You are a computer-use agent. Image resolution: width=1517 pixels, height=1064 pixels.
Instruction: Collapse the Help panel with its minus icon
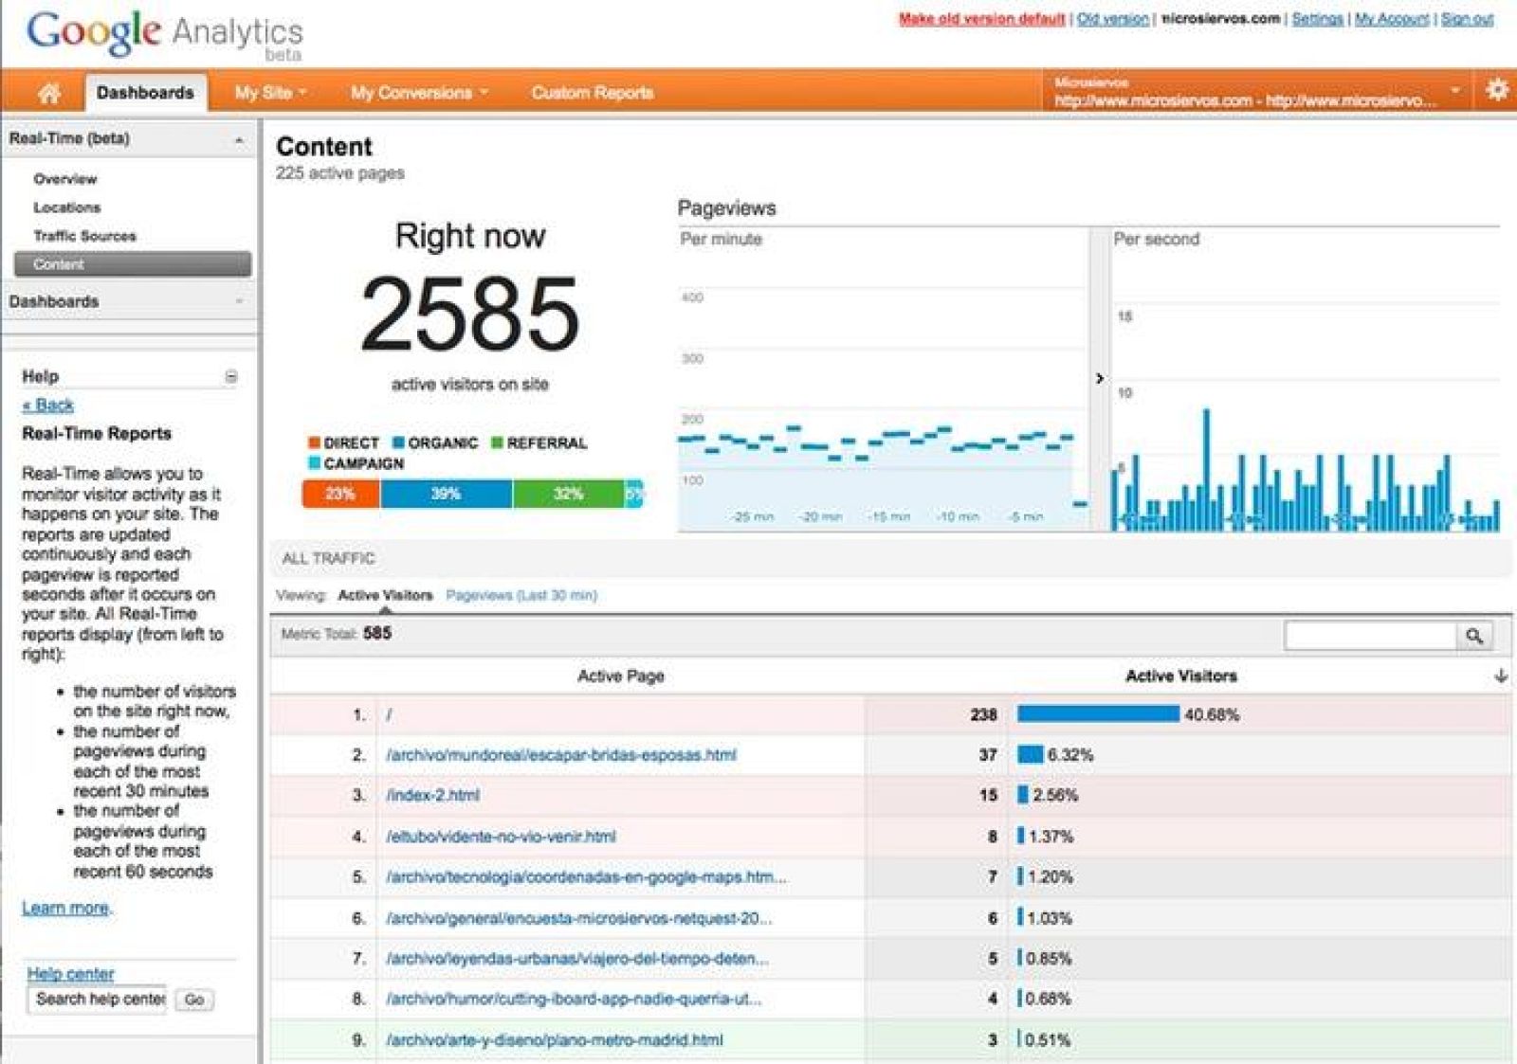[x=231, y=376]
